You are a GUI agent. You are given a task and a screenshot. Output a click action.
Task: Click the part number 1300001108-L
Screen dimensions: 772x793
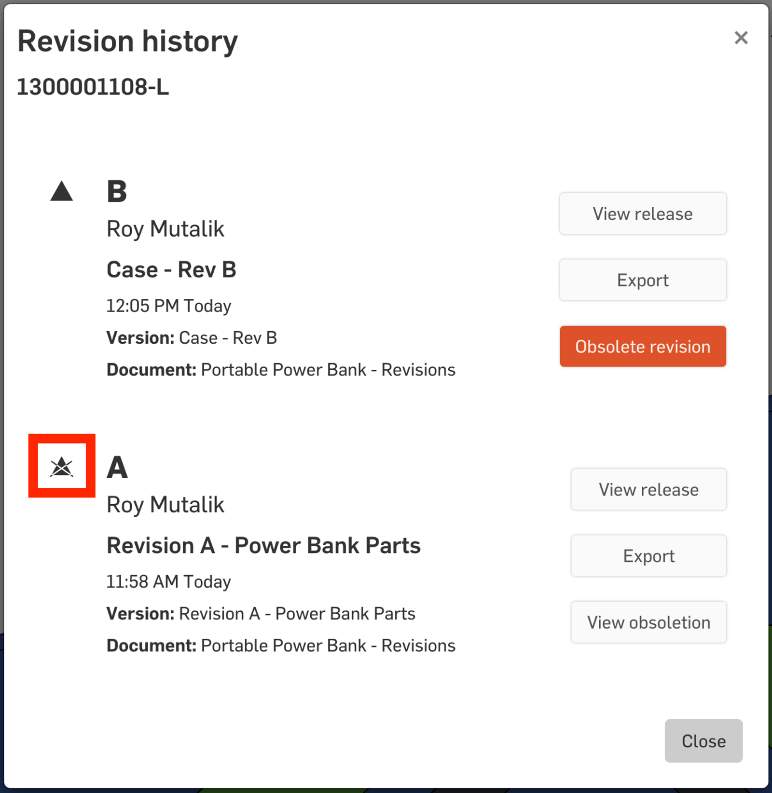click(x=93, y=87)
